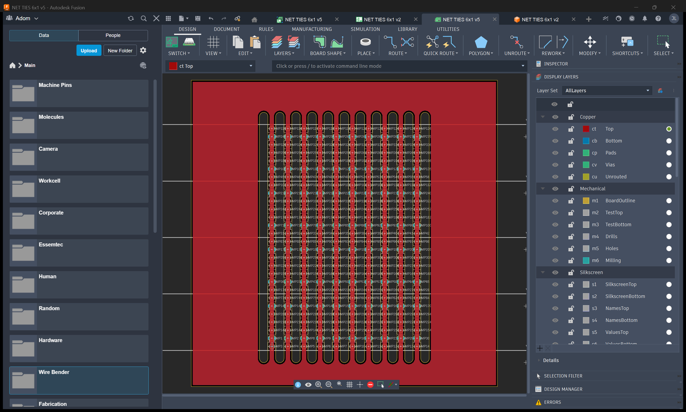Switch to the MANUFACTURING ribbon tab
The width and height of the screenshot is (686, 412).
(x=311, y=29)
